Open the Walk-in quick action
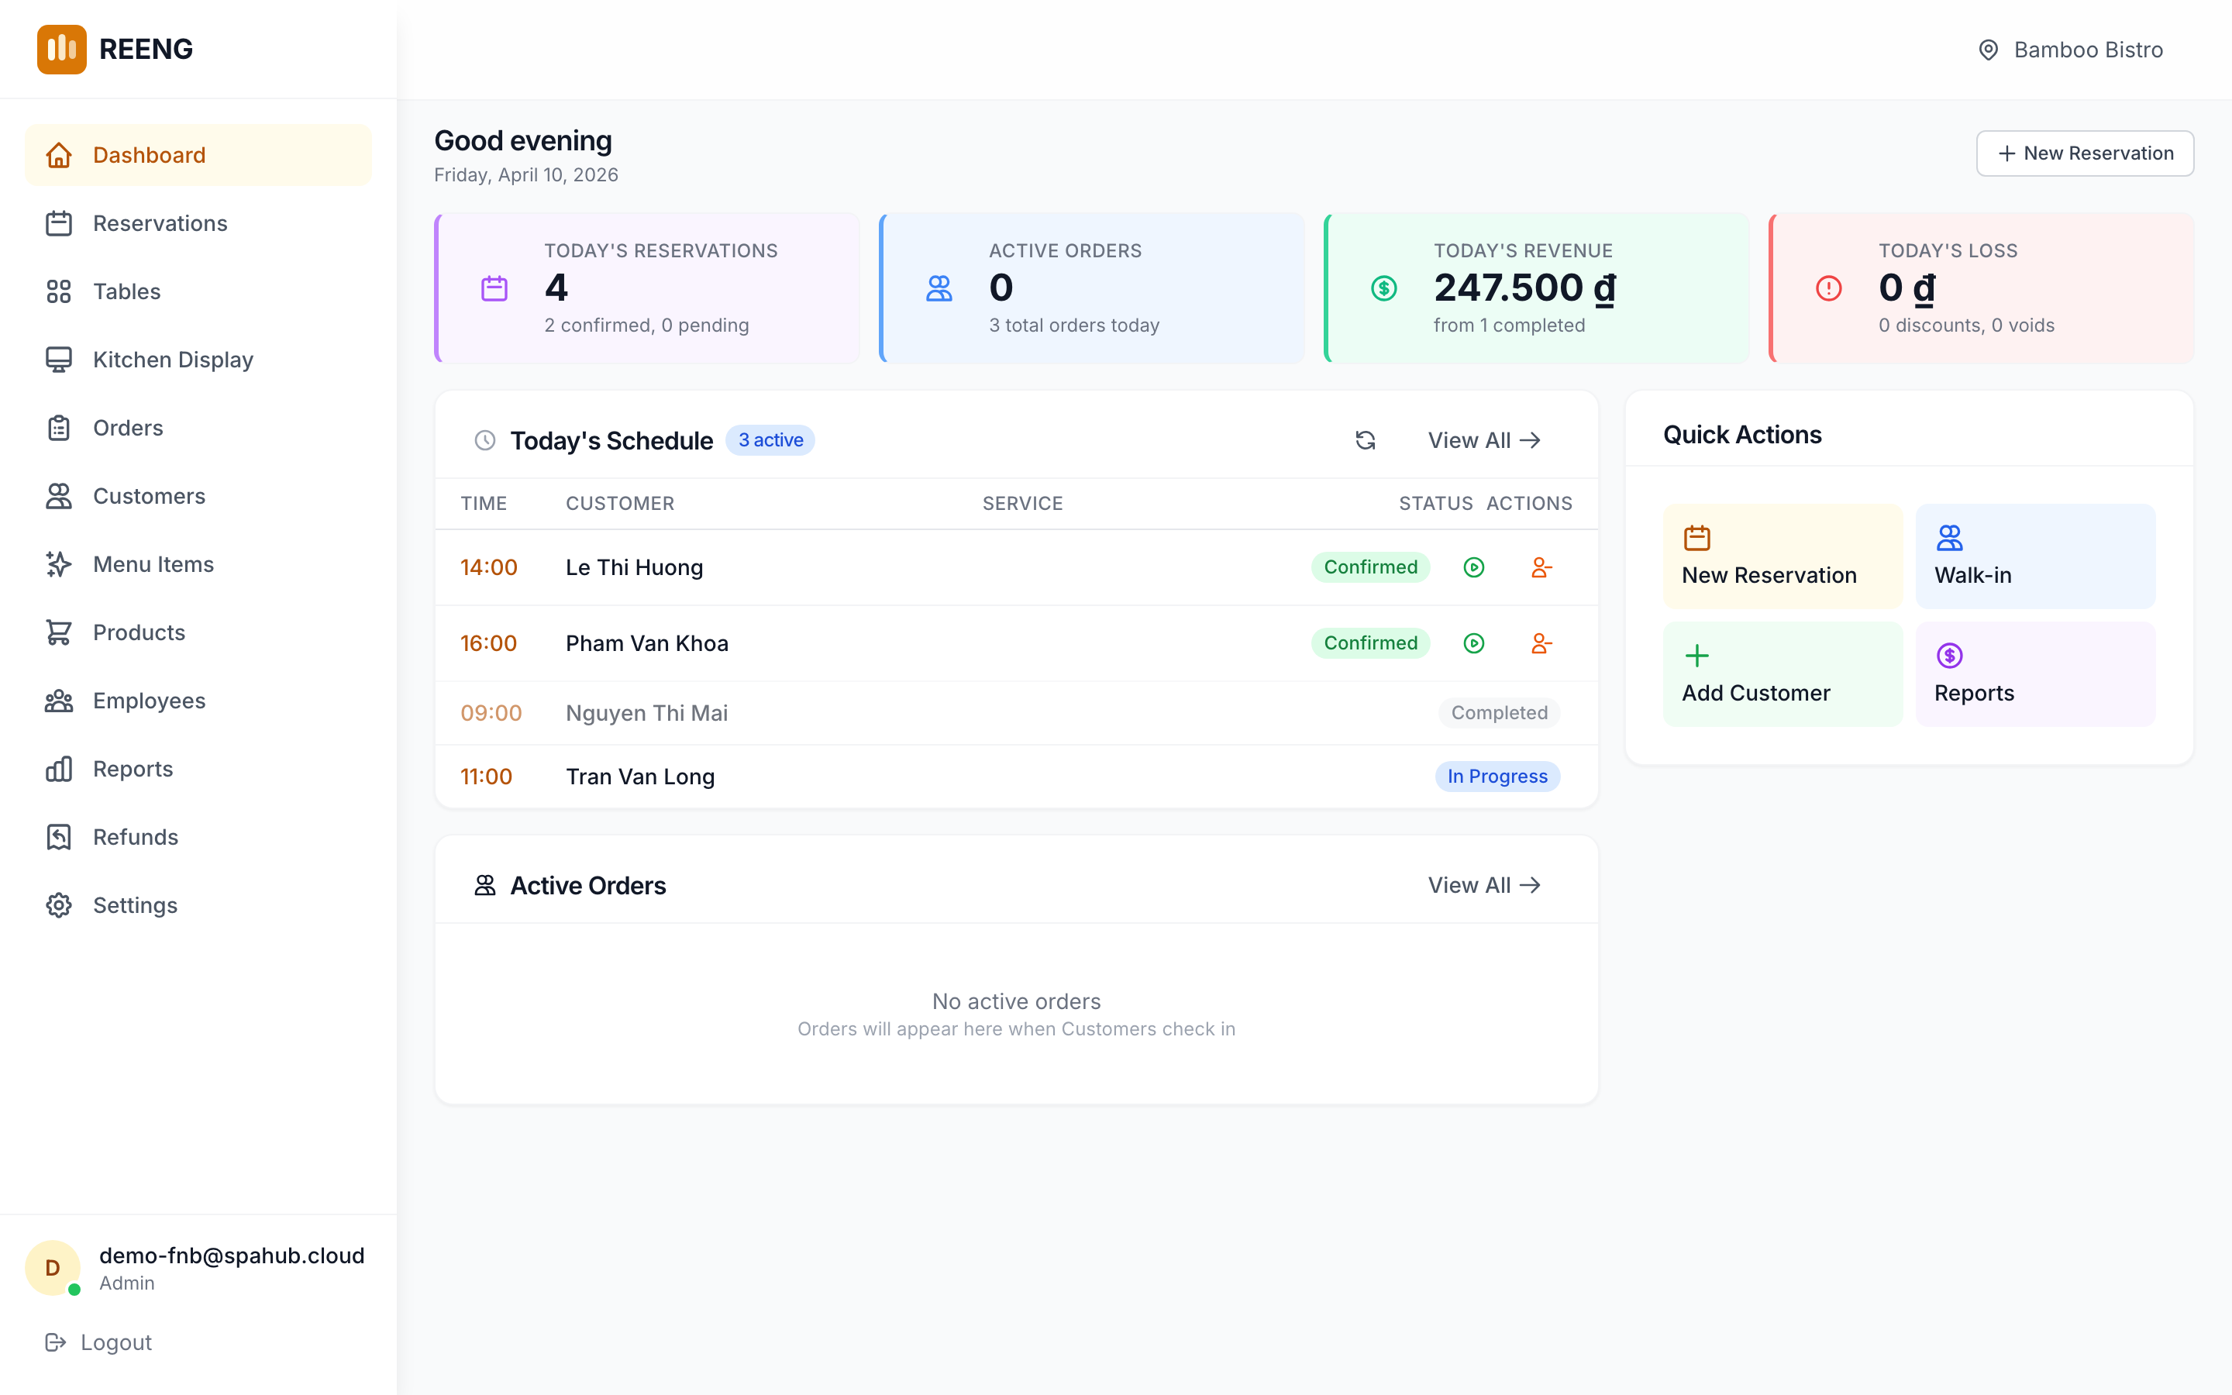Viewport: 2232px width, 1395px height. 2036,556
